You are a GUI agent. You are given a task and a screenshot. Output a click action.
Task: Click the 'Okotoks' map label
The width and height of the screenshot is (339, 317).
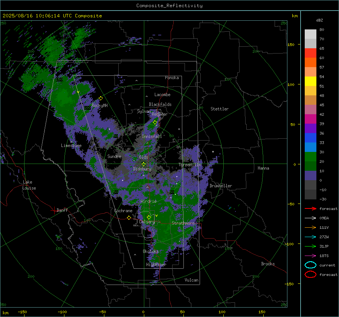[151, 251]
